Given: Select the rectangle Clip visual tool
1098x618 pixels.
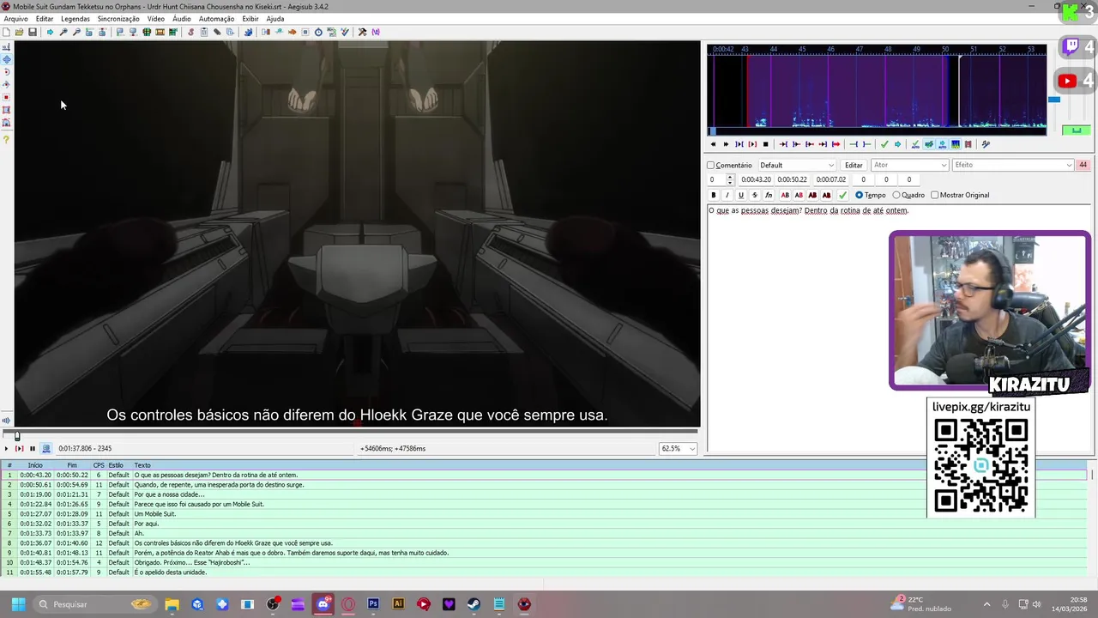Looking at the screenshot, I should (x=7, y=110).
